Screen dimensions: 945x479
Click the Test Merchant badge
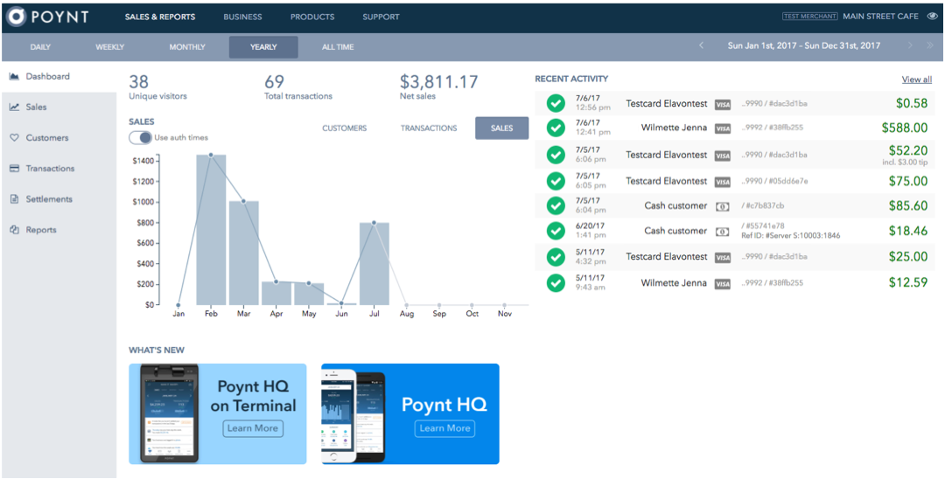coord(810,17)
